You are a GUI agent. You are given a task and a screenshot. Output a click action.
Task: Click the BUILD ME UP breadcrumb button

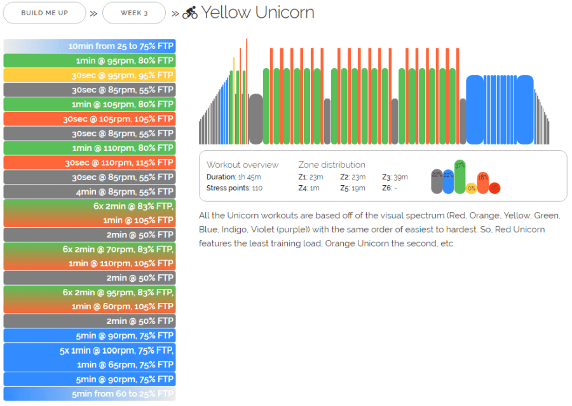[44, 13]
